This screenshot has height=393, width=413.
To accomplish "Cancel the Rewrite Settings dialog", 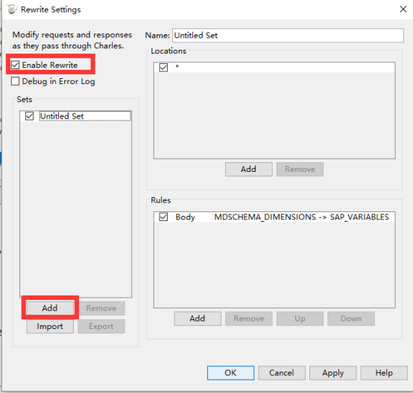I will 282,373.
